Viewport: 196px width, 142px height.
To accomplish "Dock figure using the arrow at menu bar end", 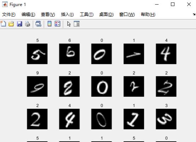I will pyautogui.click(x=194, y=14).
